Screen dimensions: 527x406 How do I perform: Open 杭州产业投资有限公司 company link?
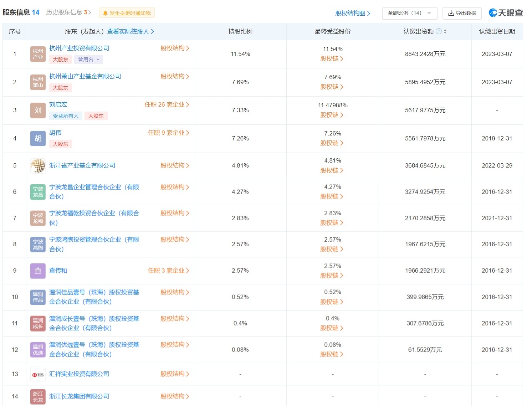79,48
